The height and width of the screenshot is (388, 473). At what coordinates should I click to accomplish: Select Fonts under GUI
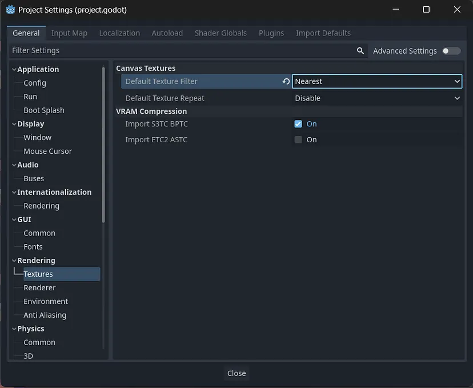pos(33,247)
